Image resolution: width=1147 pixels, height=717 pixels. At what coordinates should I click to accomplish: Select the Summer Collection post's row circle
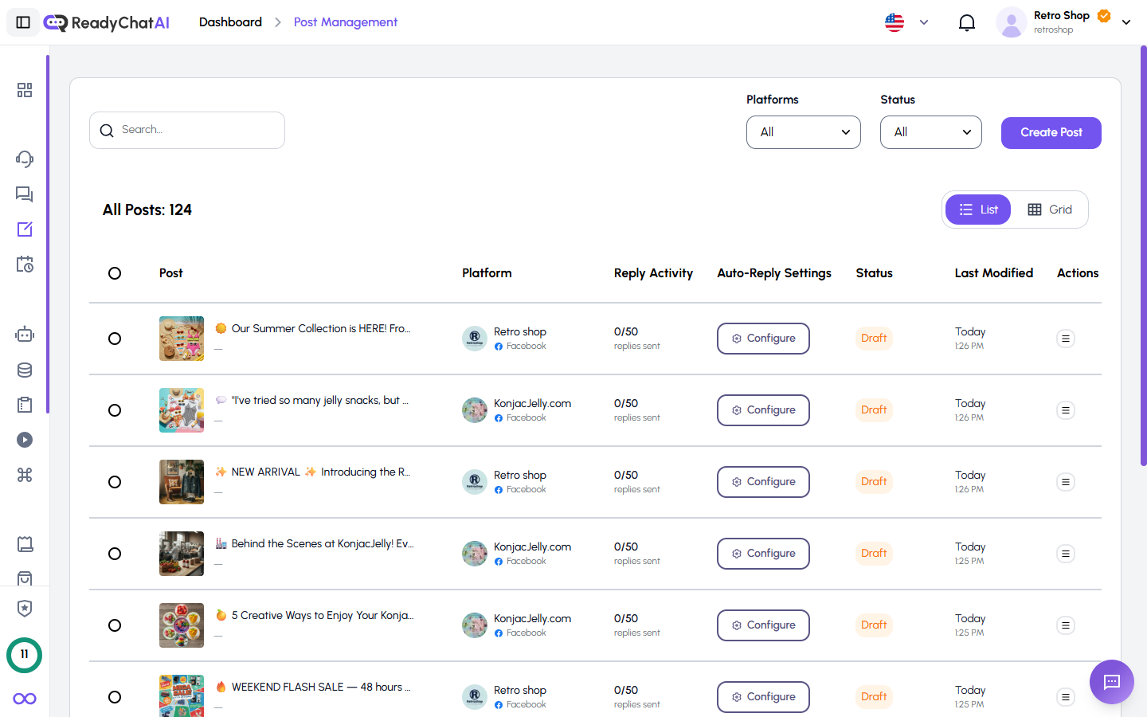[115, 339]
